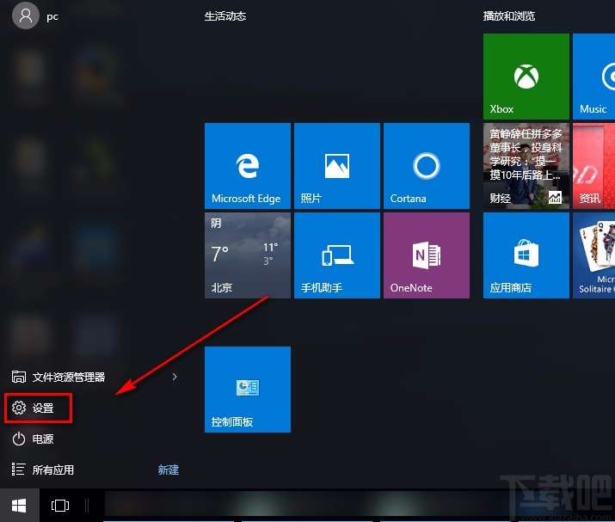This screenshot has height=522, width=615.
Task: Open the 手机助手 tile
Action: click(x=337, y=255)
